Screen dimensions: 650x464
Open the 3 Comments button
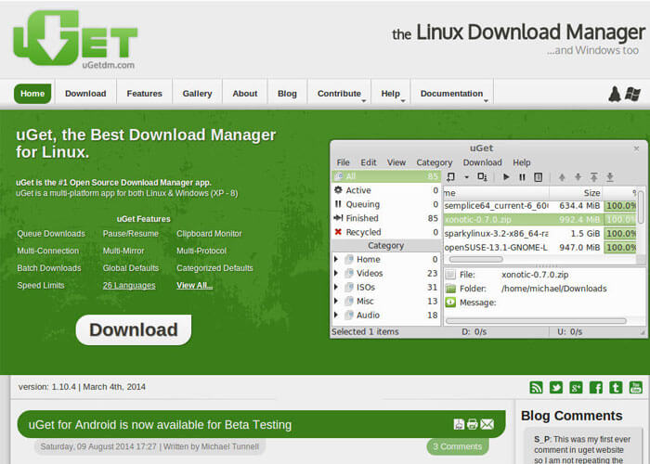point(458,446)
